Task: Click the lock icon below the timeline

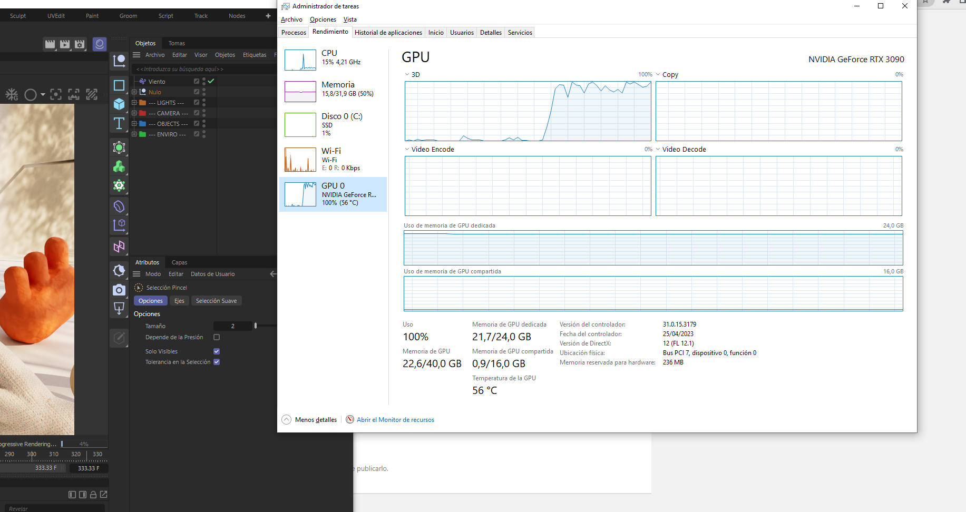Action: pos(93,495)
